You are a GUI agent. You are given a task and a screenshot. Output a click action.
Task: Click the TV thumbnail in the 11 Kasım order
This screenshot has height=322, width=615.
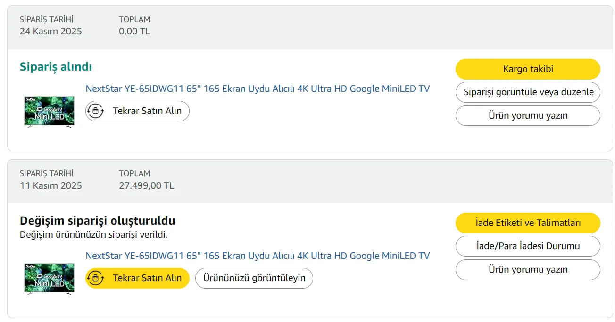coord(50,279)
